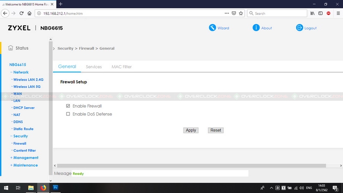Open Wireless LAN 2.4G settings

pos(28,79)
